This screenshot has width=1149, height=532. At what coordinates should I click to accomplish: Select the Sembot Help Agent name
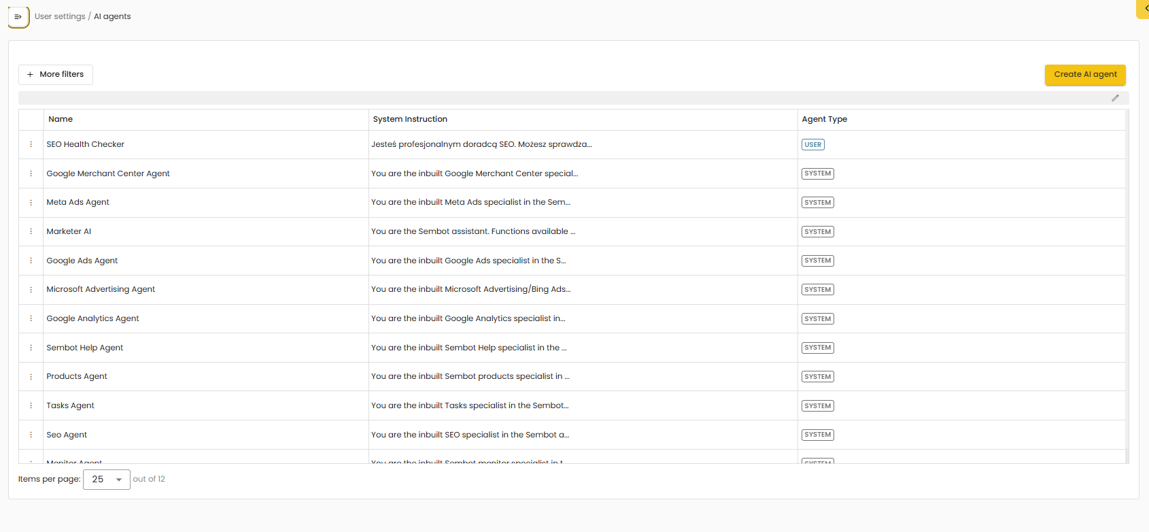point(84,348)
